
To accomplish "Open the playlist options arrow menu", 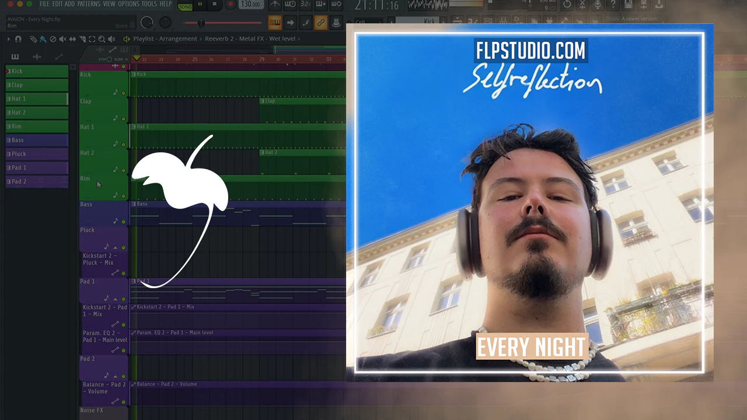I will 8,39.
